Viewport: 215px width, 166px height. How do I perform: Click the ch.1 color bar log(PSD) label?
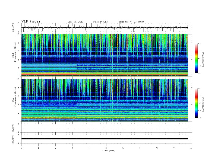[x=203, y=59]
